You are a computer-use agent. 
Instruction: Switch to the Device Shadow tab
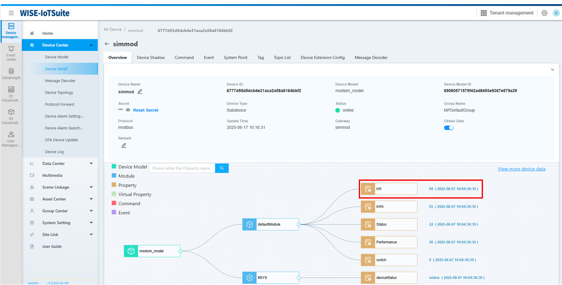pos(151,57)
